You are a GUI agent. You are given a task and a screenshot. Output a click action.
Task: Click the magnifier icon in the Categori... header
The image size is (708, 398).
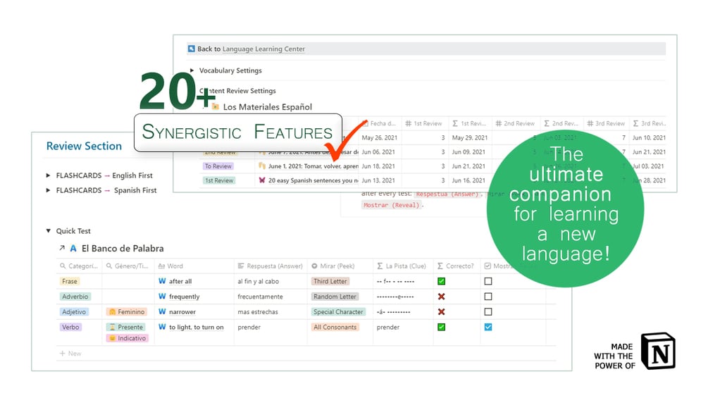point(63,266)
